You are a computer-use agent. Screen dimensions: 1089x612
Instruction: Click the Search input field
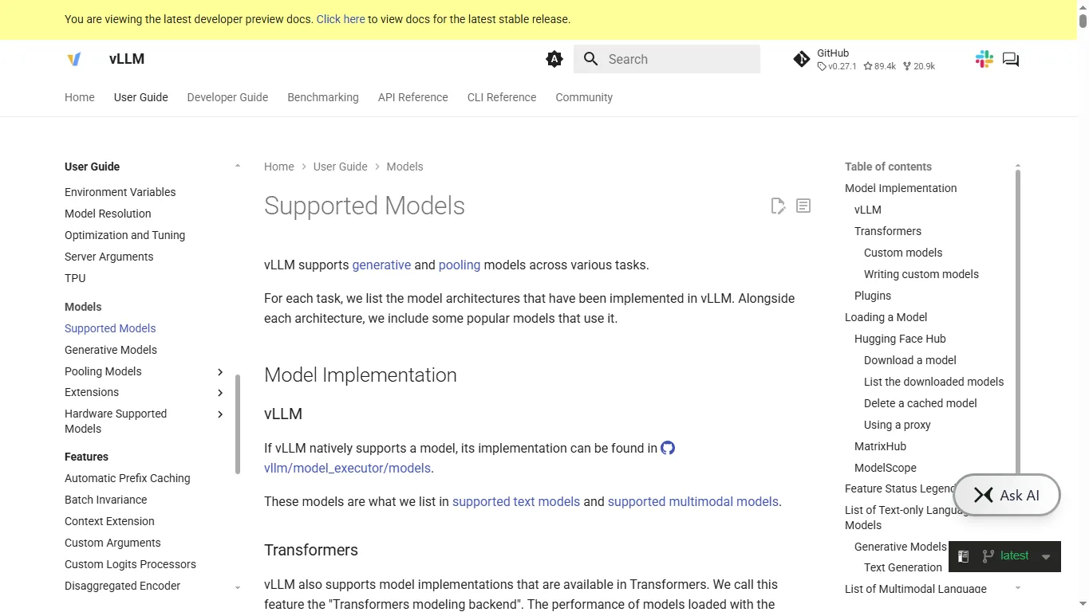point(667,59)
